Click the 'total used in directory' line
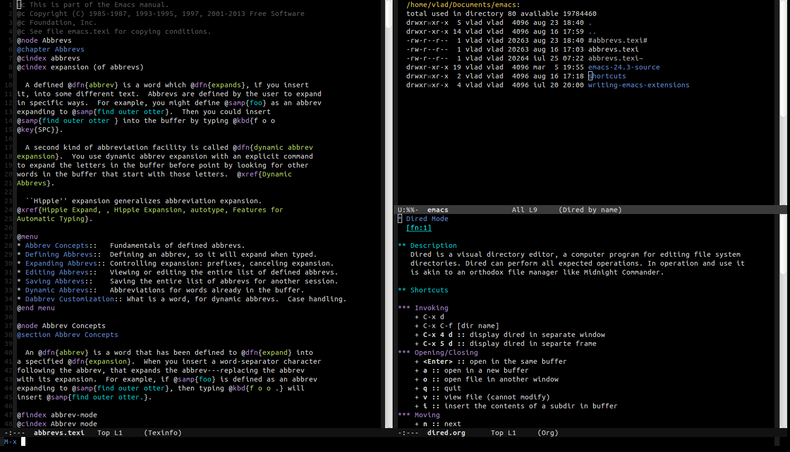Viewport: 790px width, 452px height. pyautogui.click(x=501, y=14)
